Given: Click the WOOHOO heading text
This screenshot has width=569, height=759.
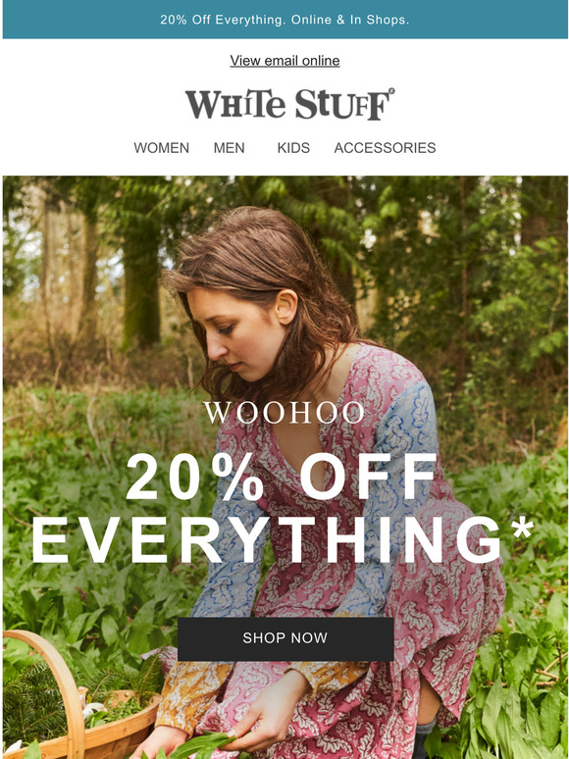Looking at the screenshot, I should pyautogui.click(x=284, y=413).
